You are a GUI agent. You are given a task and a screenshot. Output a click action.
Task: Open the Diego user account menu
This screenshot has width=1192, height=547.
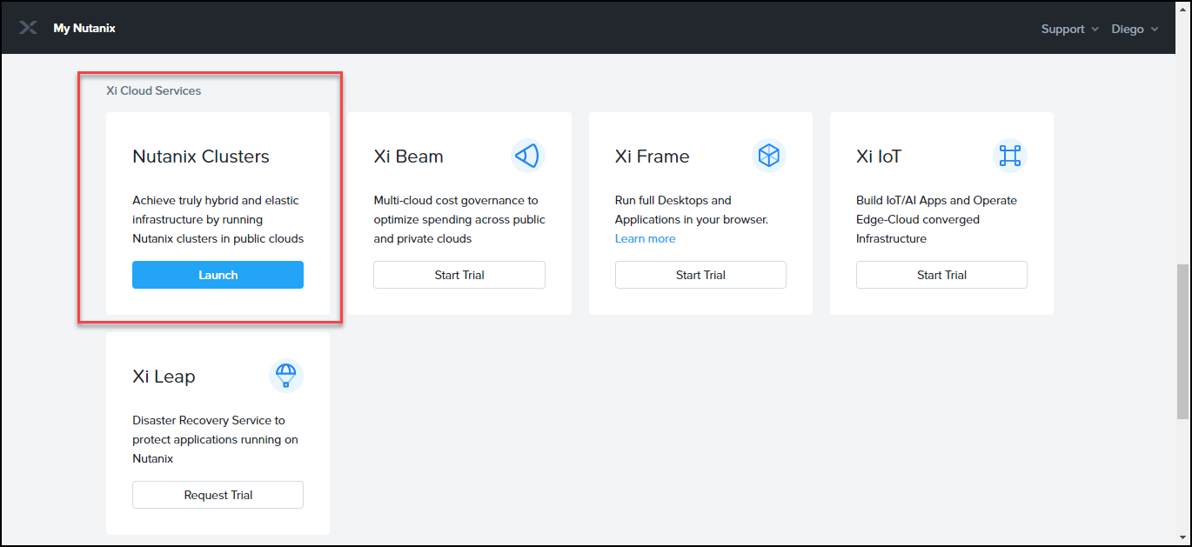pyautogui.click(x=1135, y=29)
